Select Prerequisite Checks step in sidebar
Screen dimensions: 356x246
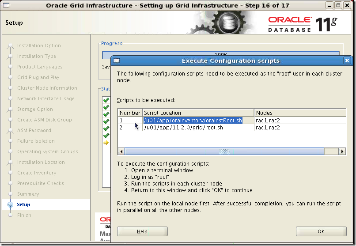tap(40, 183)
